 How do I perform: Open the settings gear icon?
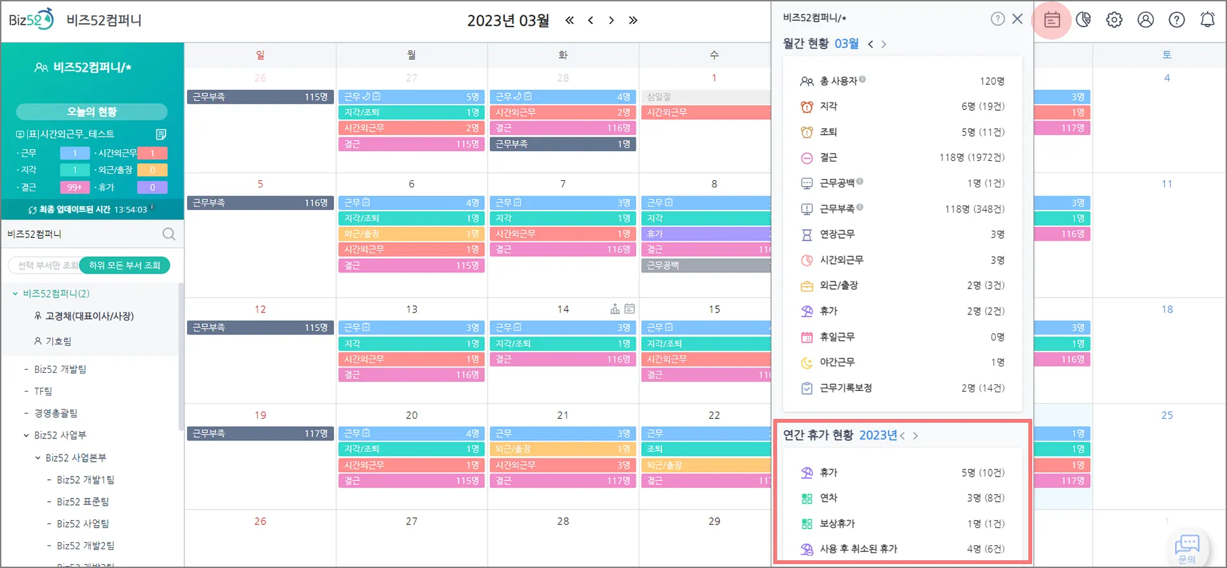click(1114, 20)
